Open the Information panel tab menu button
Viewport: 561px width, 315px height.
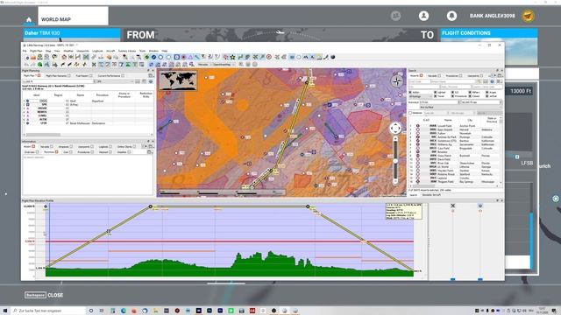click(151, 146)
